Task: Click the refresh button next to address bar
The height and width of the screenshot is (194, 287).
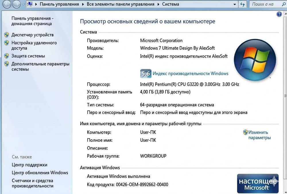Action: (x=243, y=4)
